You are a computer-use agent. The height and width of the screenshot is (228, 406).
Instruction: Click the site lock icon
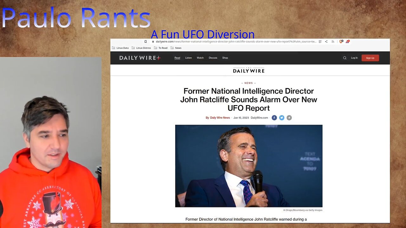pos(153,41)
